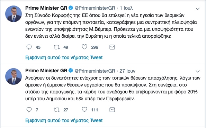Screen dimensions: 206x128
Task: Open the tweet text about τοπικών θέσεων απασχόλησης
Action: 113,88
